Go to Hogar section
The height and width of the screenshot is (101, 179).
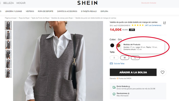(21, 3)
